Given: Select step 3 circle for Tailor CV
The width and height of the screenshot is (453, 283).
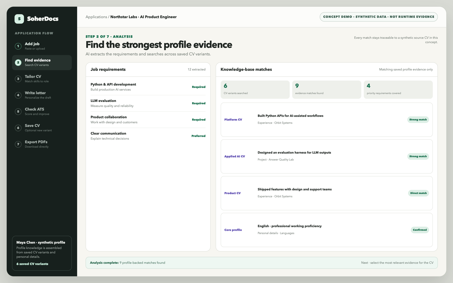Looking at the screenshot, I should [18, 79].
